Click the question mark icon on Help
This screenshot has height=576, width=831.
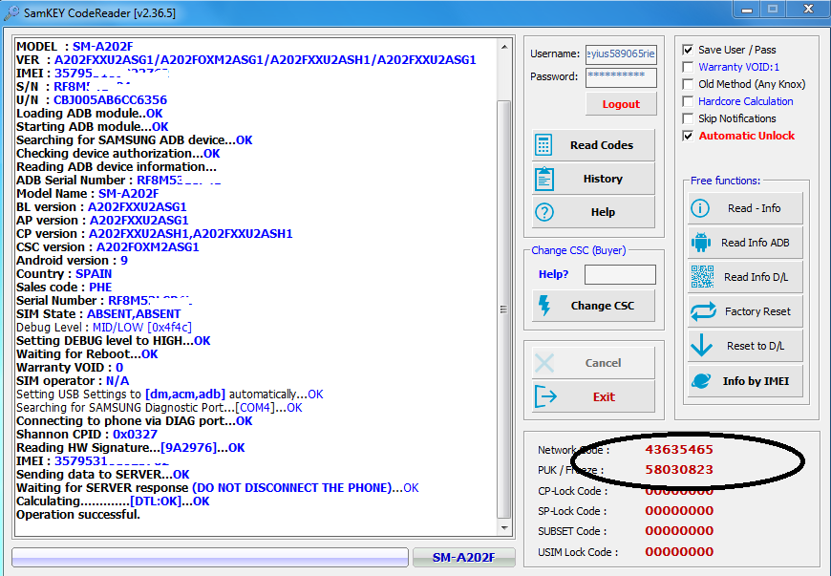pyautogui.click(x=544, y=212)
